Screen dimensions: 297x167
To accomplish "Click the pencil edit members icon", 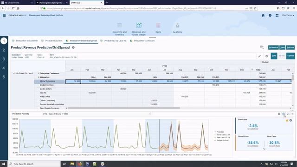I will [259, 56].
